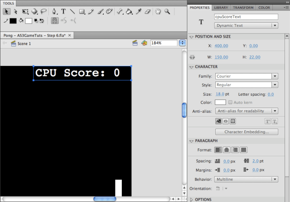Toggle the Selectable text button

tap(218, 121)
